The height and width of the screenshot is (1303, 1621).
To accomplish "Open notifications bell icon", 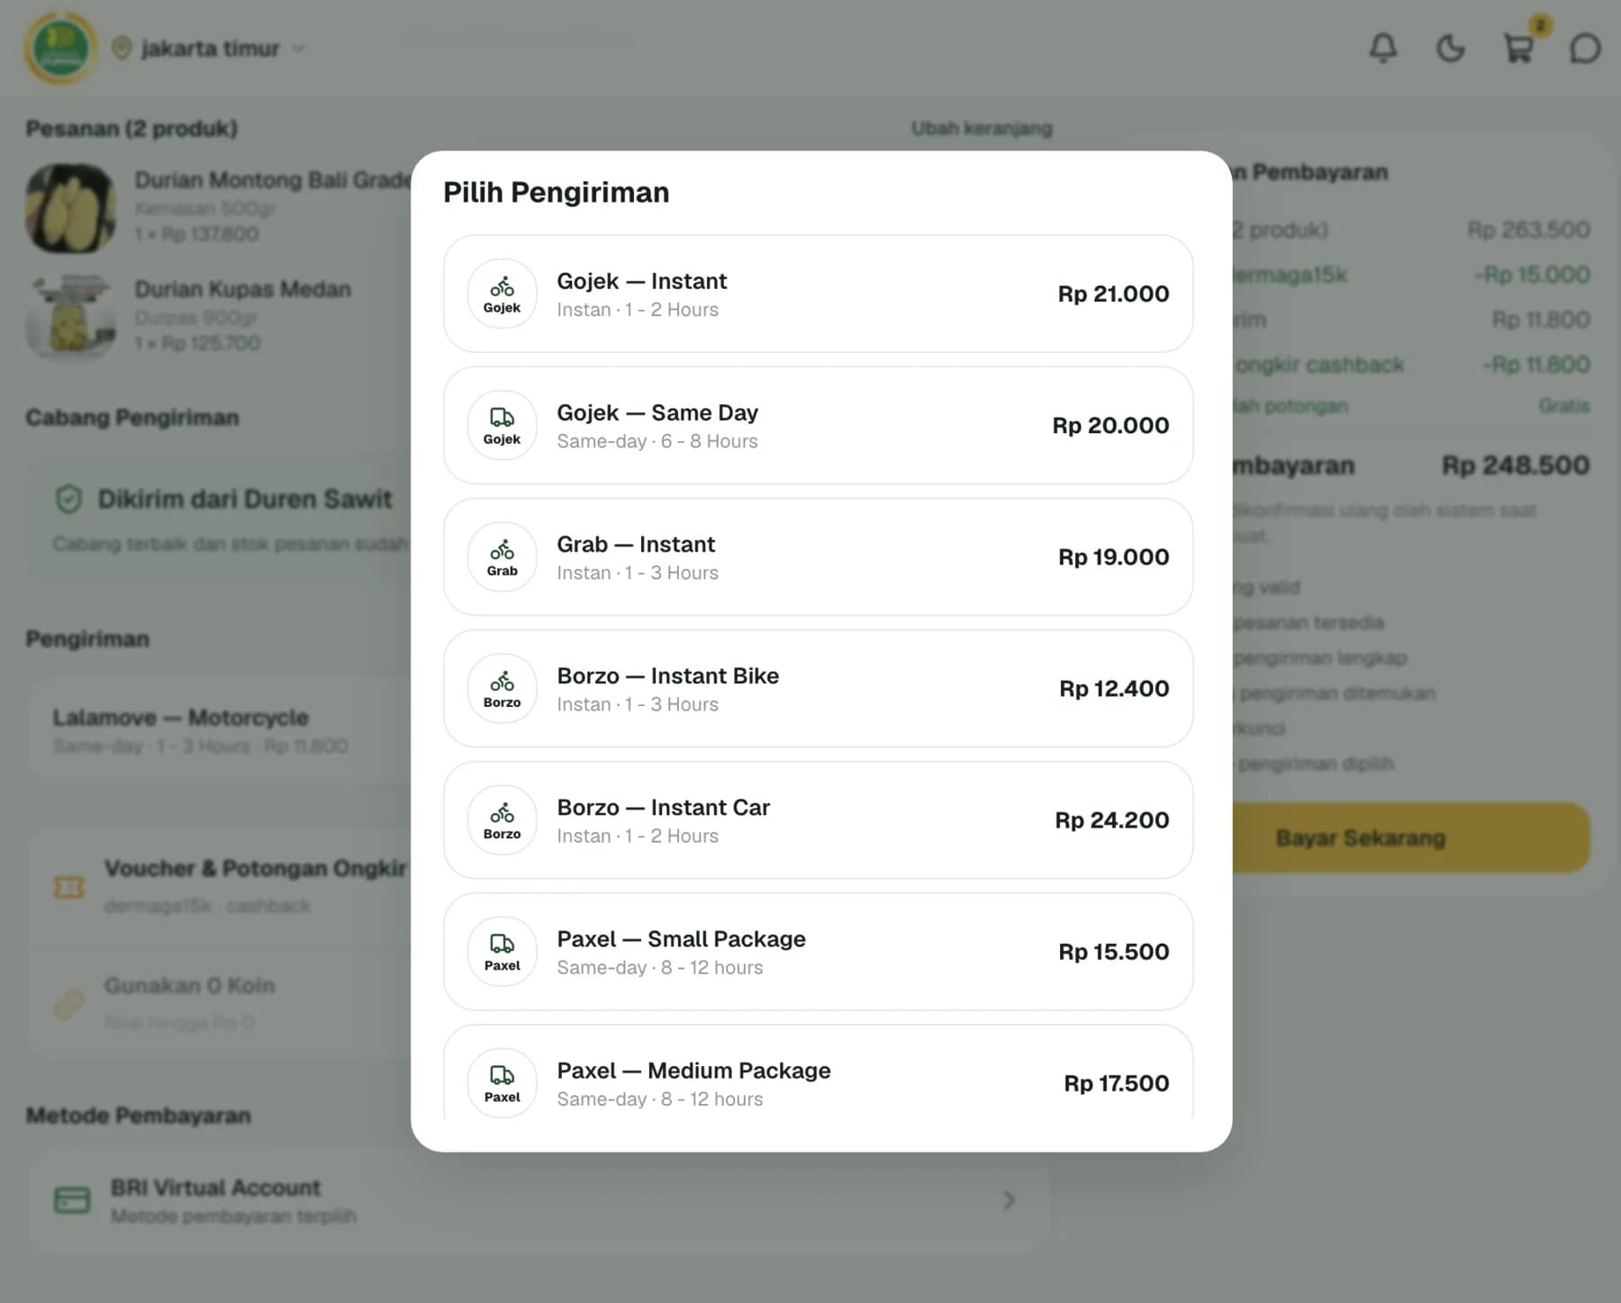I will pos(1383,48).
